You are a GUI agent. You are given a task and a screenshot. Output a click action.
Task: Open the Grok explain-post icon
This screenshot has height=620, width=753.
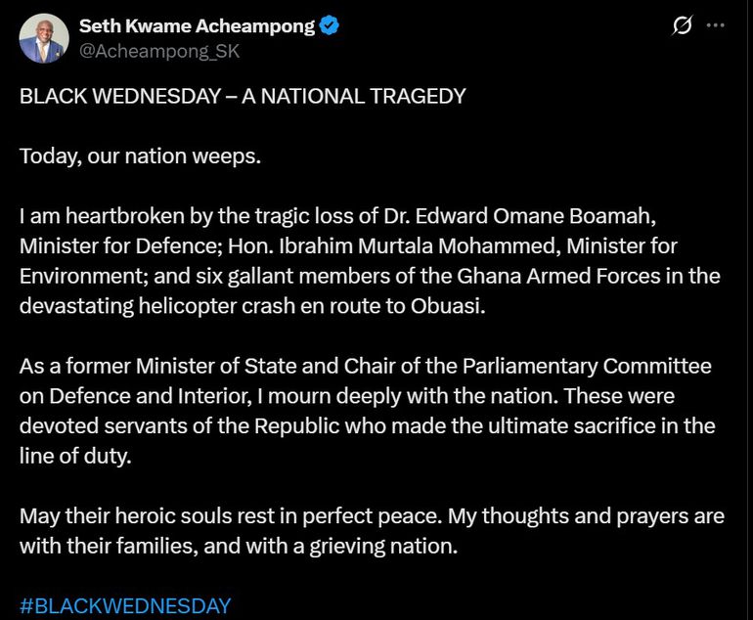point(682,27)
